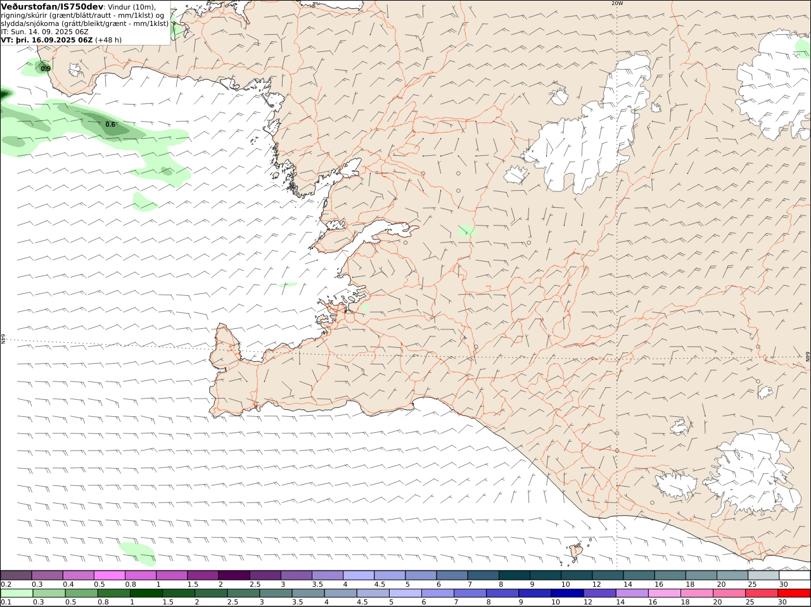Click the small green shower patch south of the coast
The width and height of the screenshot is (811, 607).
tap(137, 553)
